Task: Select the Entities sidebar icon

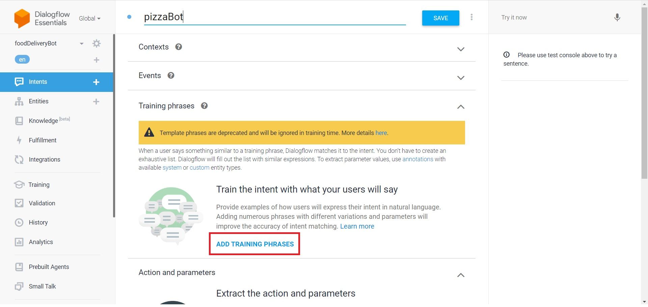Action: pyautogui.click(x=19, y=101)
